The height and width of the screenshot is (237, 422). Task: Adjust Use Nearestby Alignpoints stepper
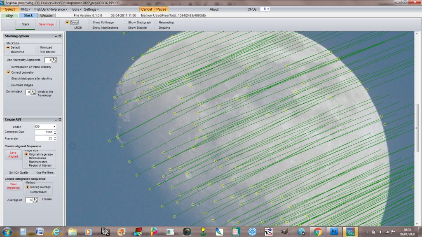(x=54, y=60)
